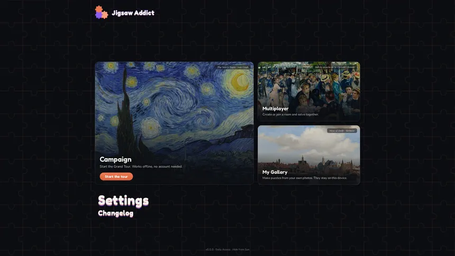This screenshot has height=256, width=455.
Task: Click the 'Campaign' heading text
Action: point(115,159)
